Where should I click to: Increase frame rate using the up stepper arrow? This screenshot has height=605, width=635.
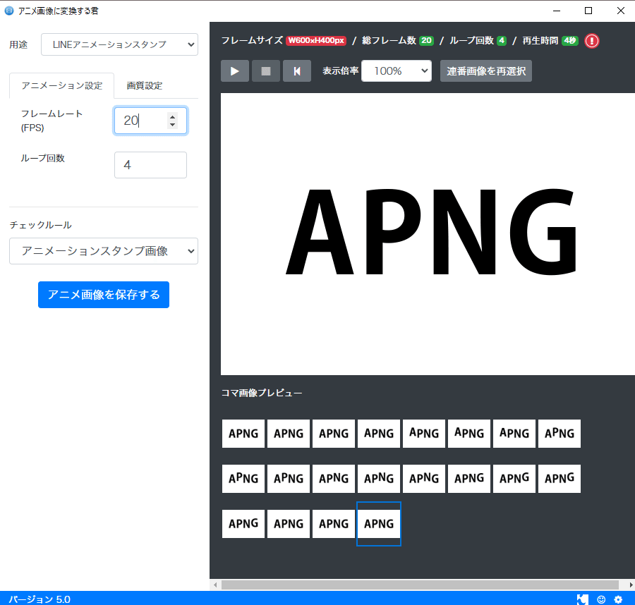tap(173, 116)
